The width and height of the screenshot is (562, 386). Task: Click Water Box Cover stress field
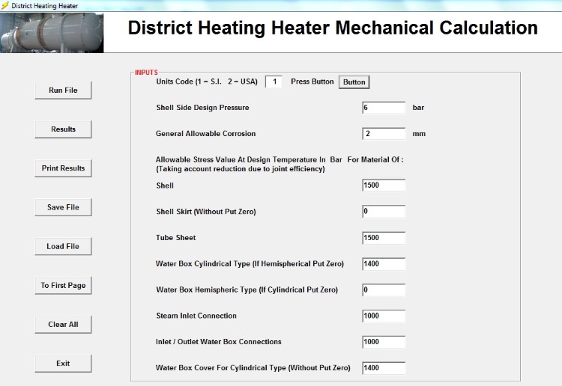[x=384, y=368]
